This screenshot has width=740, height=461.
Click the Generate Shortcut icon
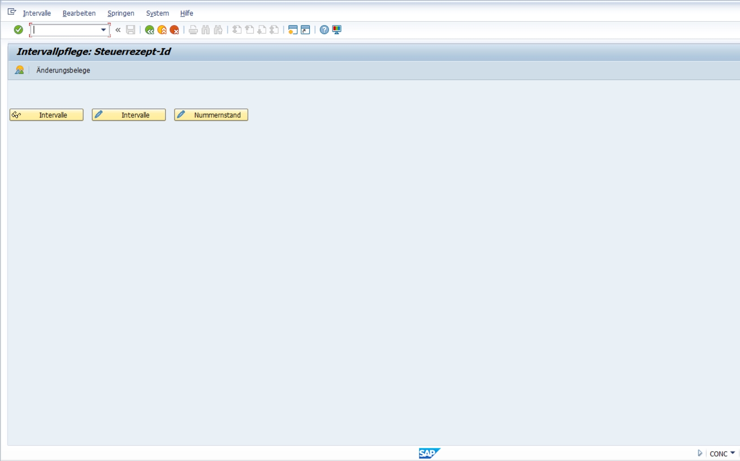(305, 30)
